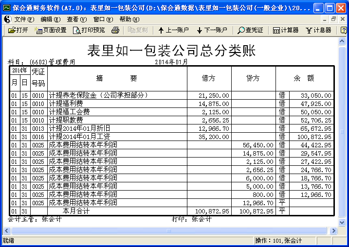Click the yin-yang application menu icon

(x=8, y=19)
